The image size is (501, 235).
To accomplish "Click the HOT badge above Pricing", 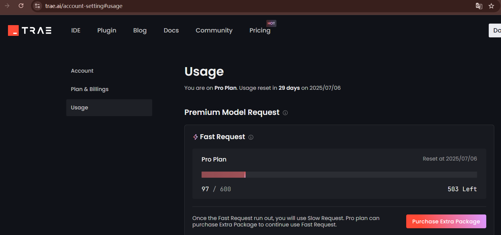I will (271, 23).
